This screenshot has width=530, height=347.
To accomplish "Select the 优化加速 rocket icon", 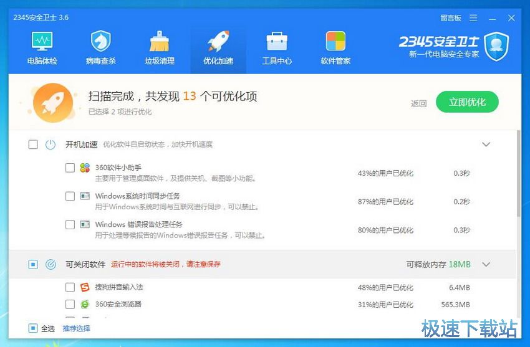I will [x=218, y=41].
